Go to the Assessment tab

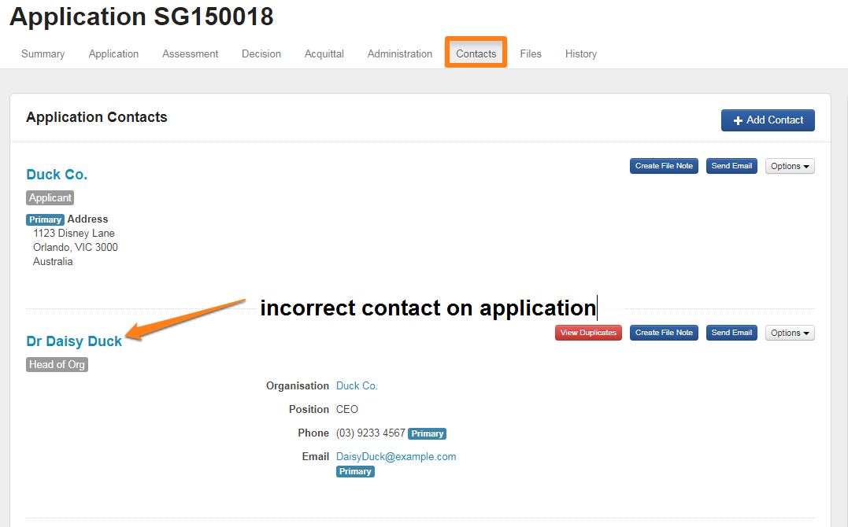coord(191,54)
